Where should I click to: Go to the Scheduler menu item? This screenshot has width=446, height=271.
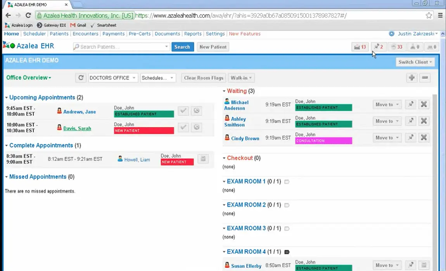coord(35,34)
